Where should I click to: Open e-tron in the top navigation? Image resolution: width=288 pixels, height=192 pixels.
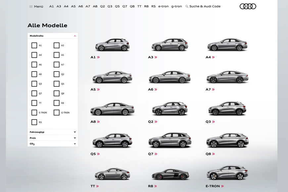click(164, 6)
